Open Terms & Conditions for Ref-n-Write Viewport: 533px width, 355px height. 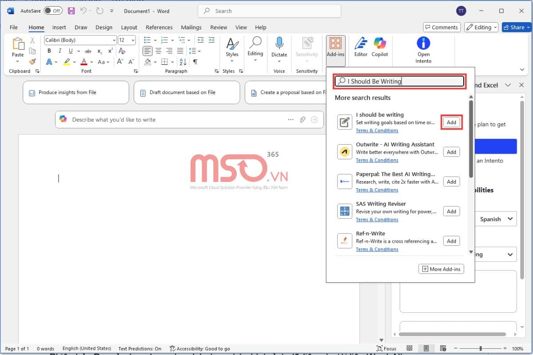tap(377, 249)
